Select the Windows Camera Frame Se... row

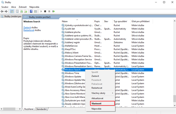click(107, 56)
